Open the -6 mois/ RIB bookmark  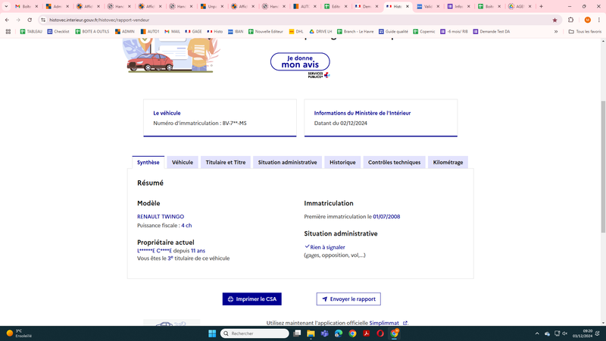coord(454,32)
